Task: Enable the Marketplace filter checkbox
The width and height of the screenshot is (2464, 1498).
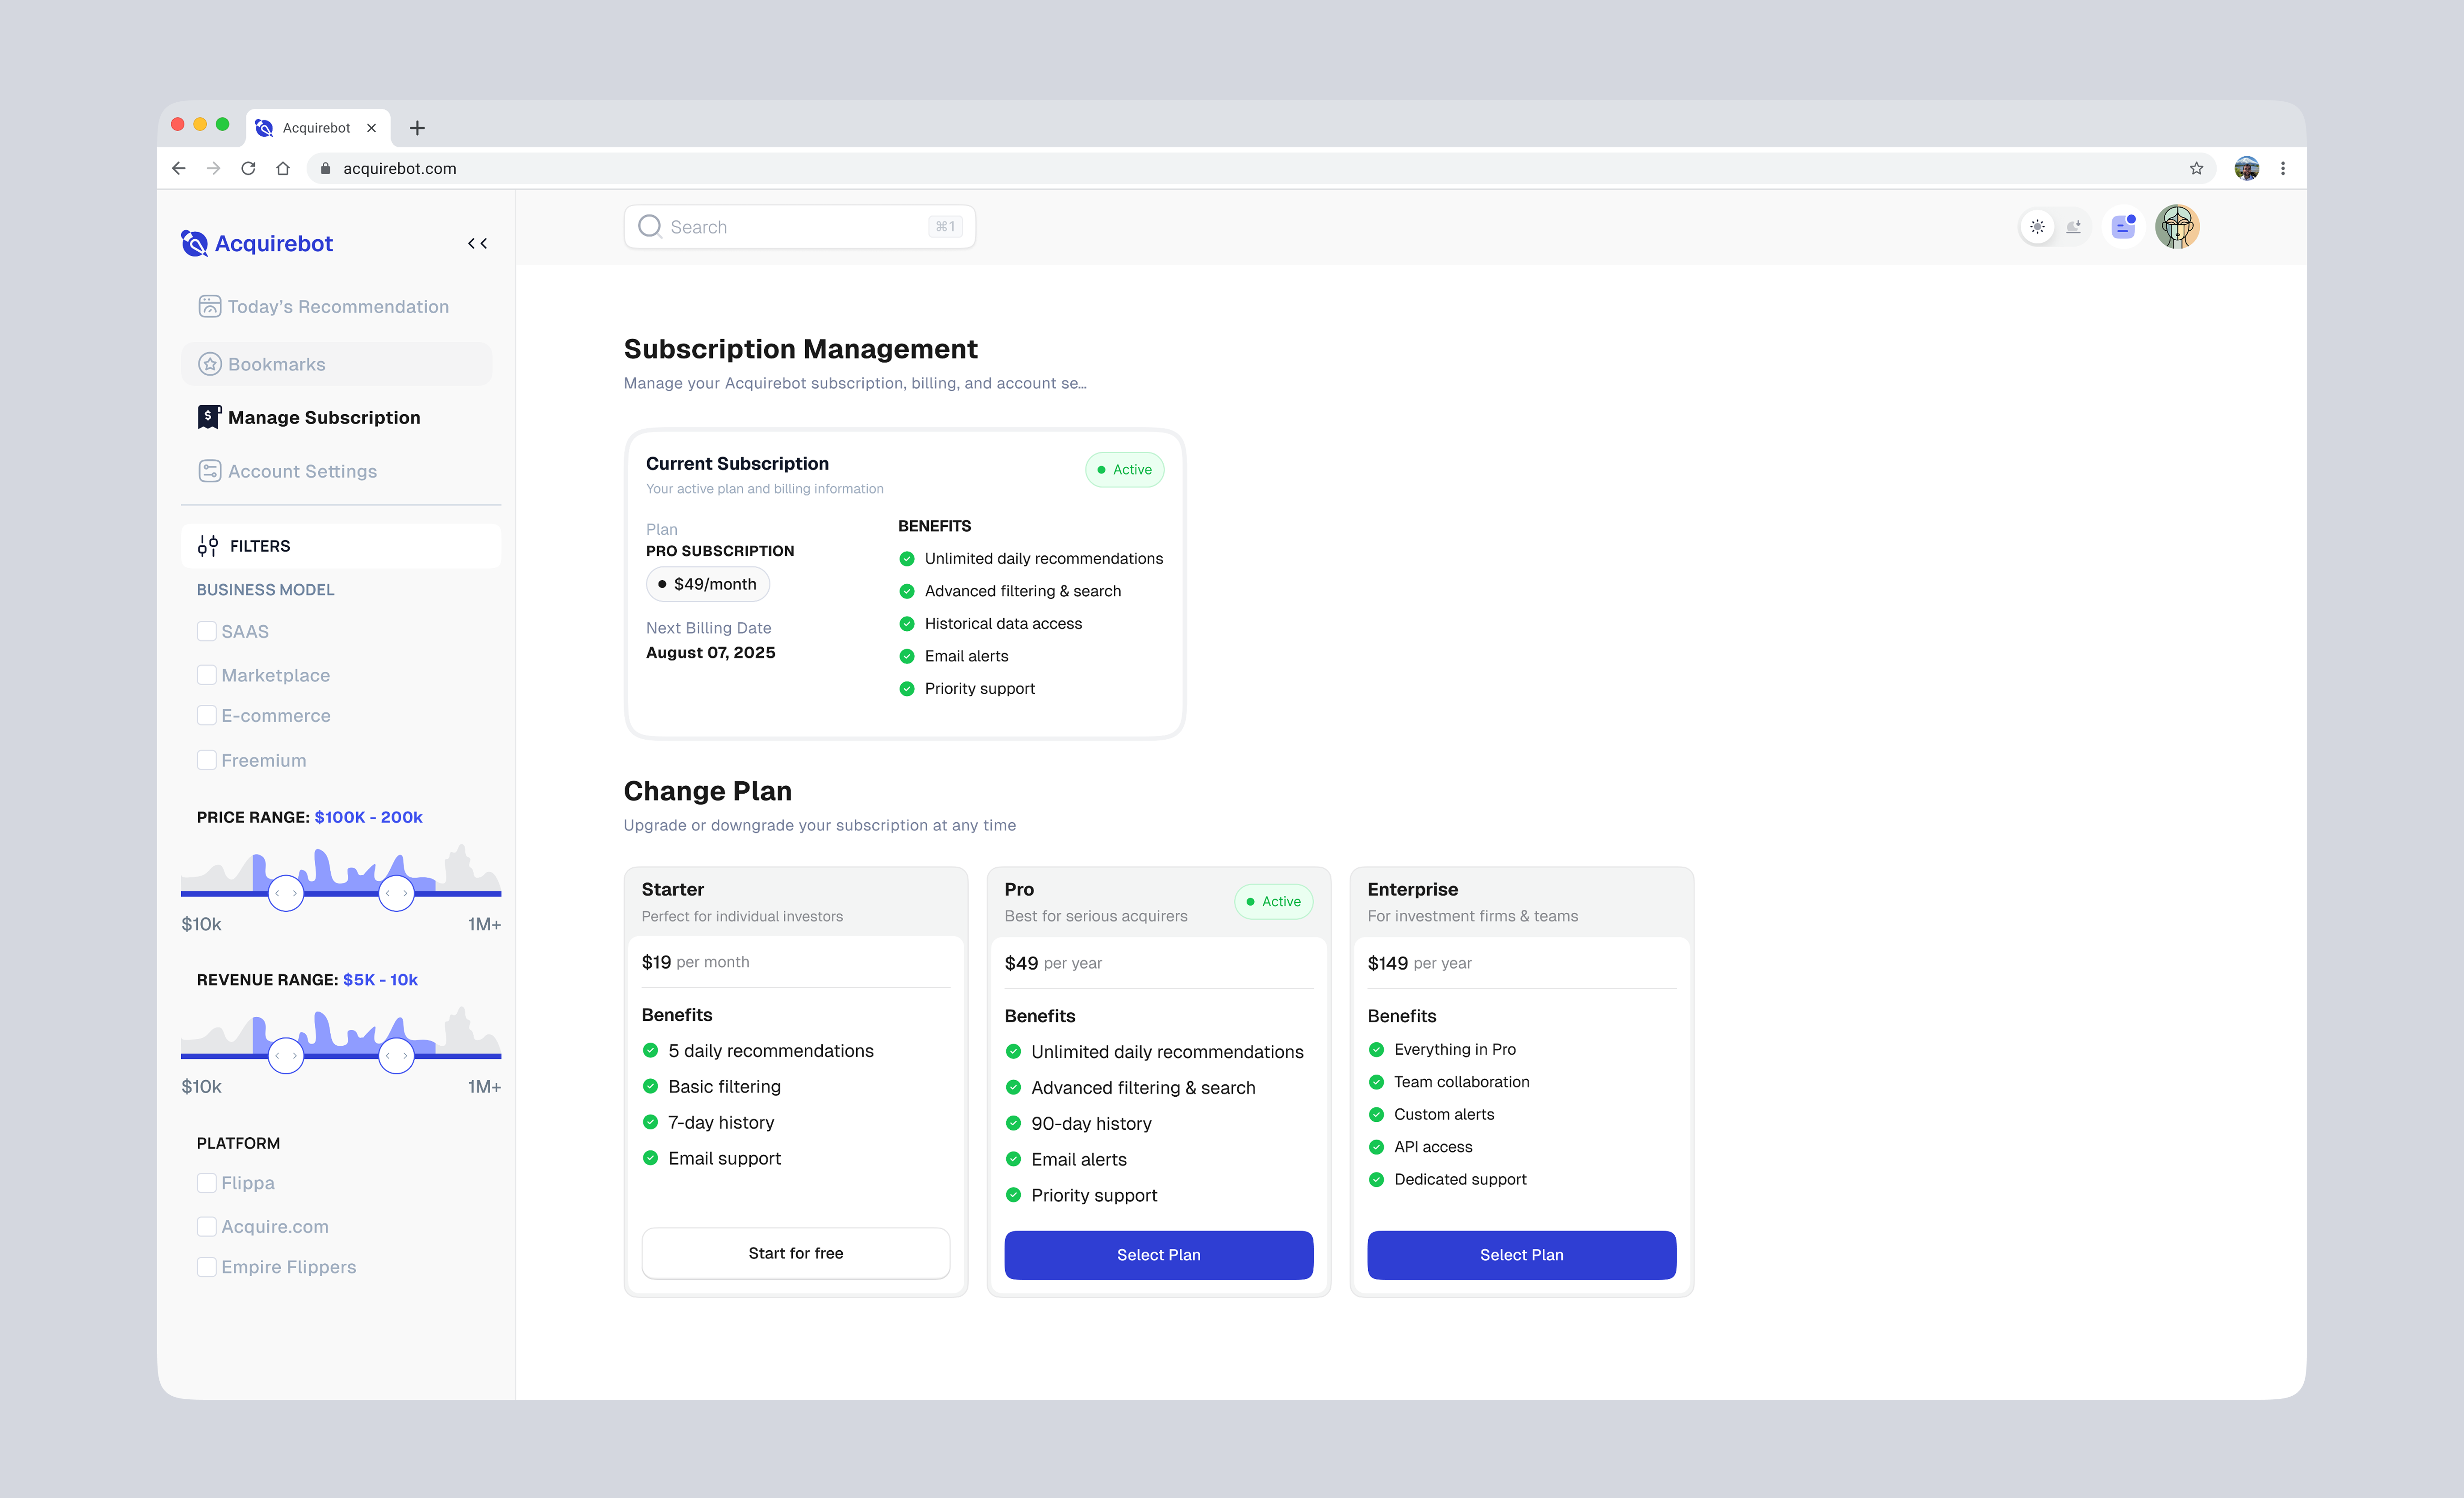Action: pos(207,675)
